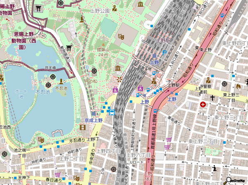Click the 上野公園 park label
Screen dimensions: 248x185
tap(100, 10)
